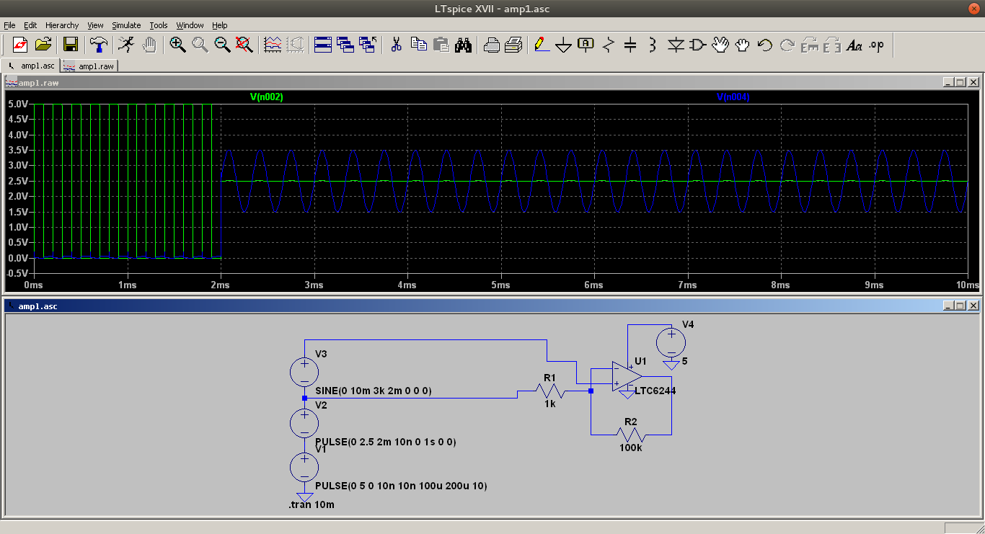Open the Edit menu
This screenshot has height=534, width=985.
click(x=30, y=25)
